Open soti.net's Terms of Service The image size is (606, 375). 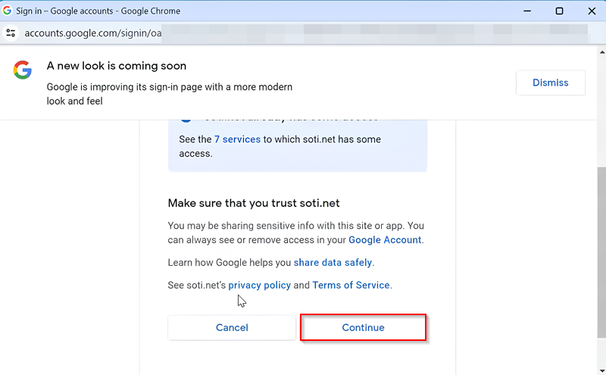[x=351, y=285]
